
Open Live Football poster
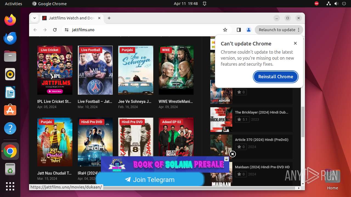[x=95, y=70]
